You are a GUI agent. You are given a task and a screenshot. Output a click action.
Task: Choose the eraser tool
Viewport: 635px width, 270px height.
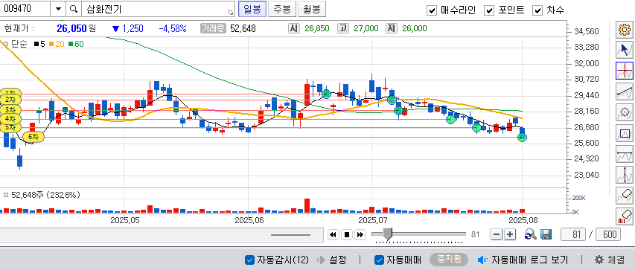624,195
